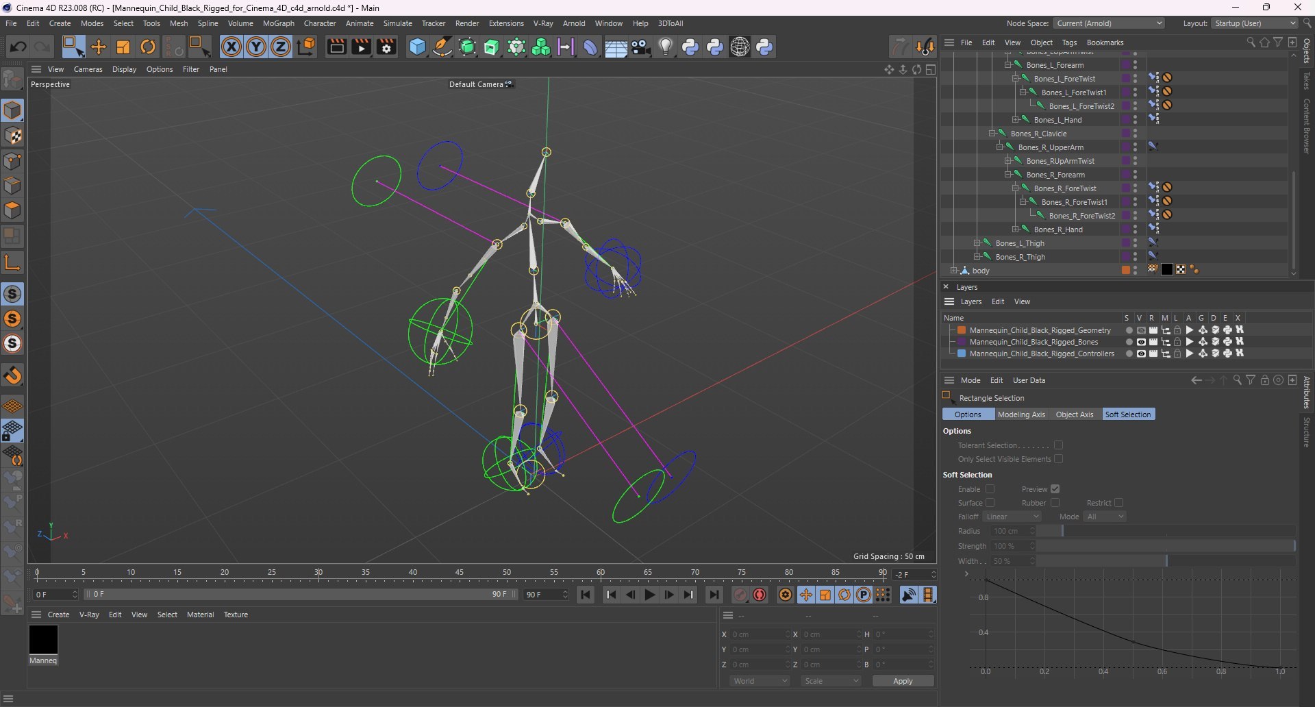
Task: Open the viewport Cameras menu
Action: point(88,69)
